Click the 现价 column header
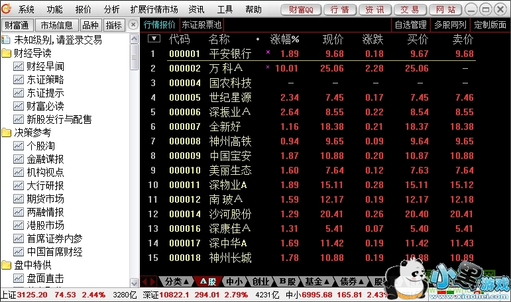The height and width of the screenshot is (302, 511). pos(333,40)
